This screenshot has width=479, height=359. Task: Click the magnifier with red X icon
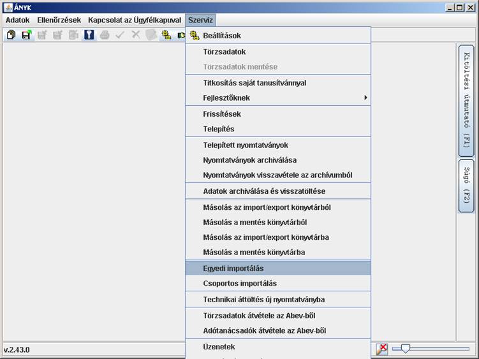pyautogui.click(x=382, y=349)
